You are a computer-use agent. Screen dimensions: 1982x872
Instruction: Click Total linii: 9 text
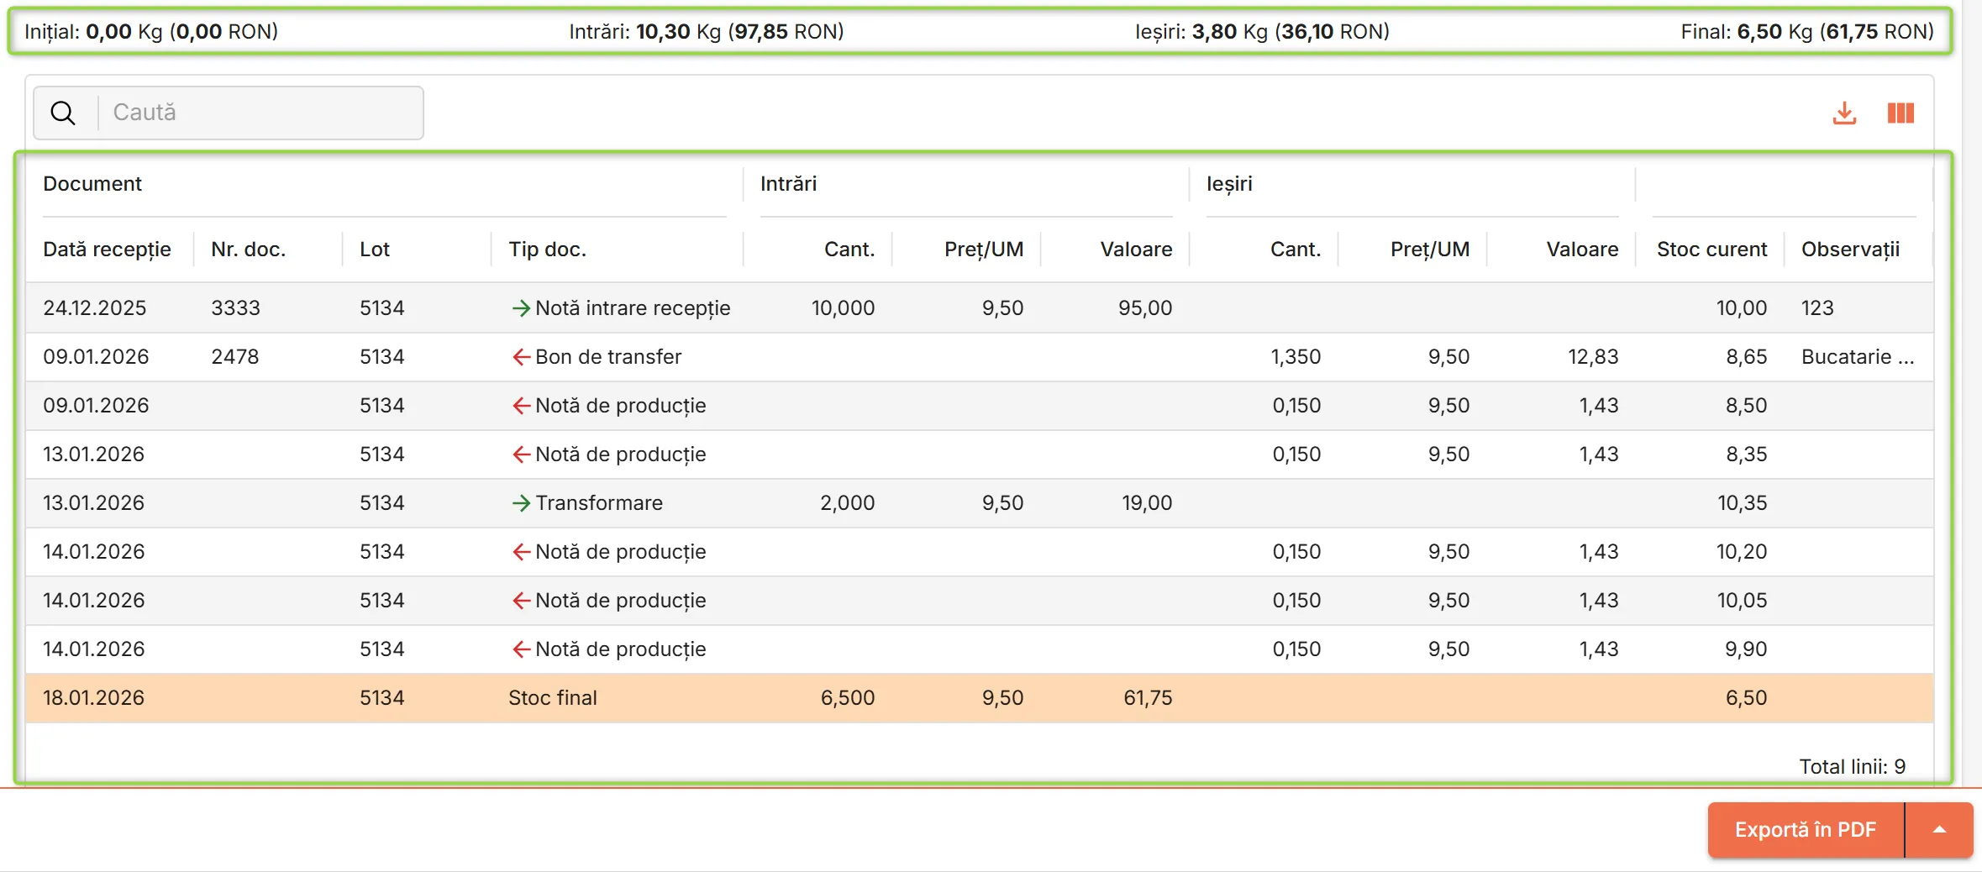point(1852,767)
